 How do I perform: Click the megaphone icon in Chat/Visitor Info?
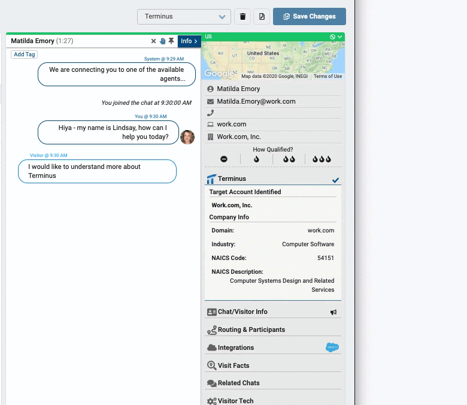tap(333, 312)
